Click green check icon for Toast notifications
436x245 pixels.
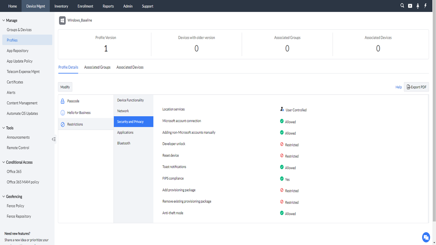282,167
